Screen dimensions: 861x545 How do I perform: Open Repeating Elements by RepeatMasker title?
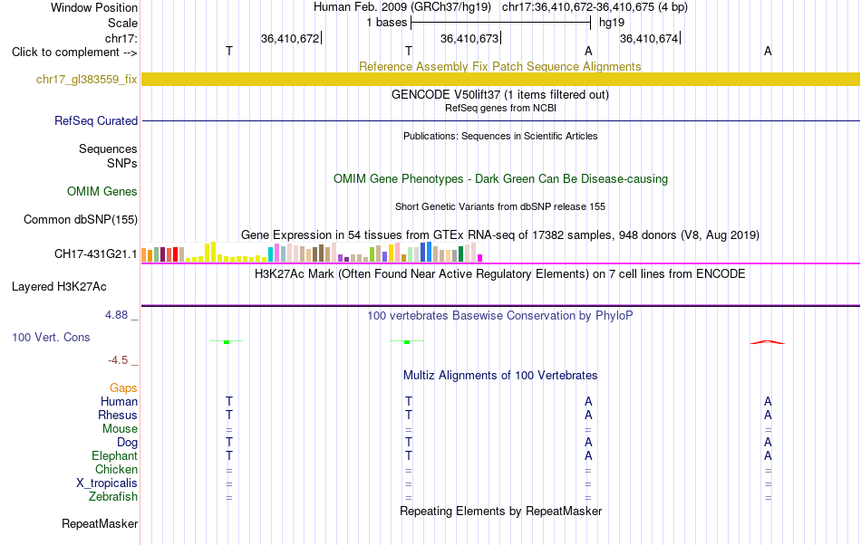500,511
